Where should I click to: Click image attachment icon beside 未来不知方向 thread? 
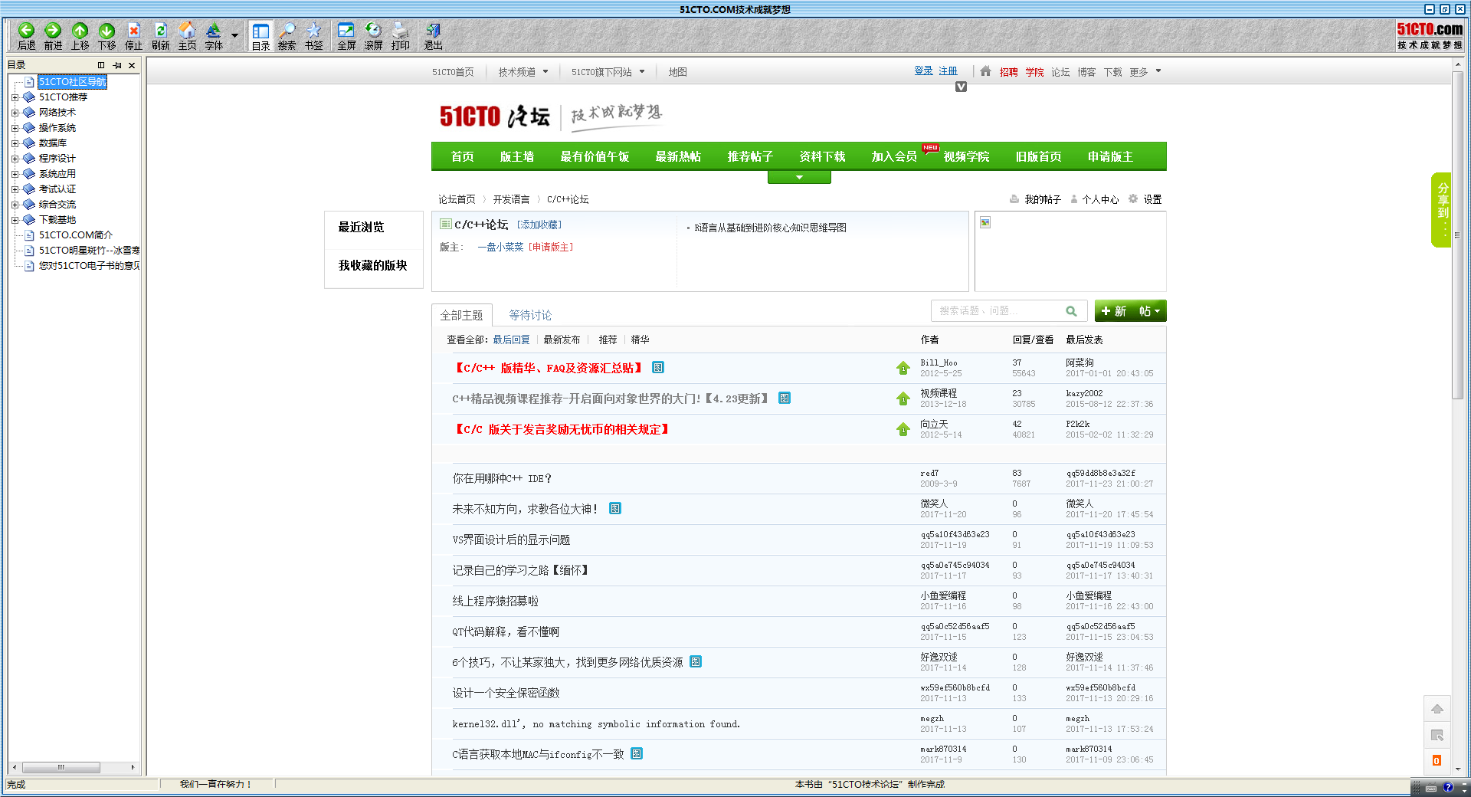tap(615, 508)
